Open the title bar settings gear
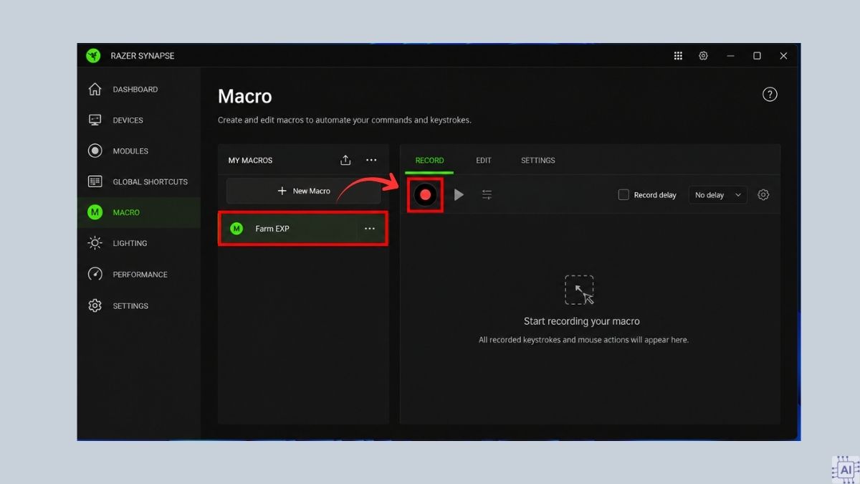The height and width of the screenshot is (484, 860). coord(704,56)
